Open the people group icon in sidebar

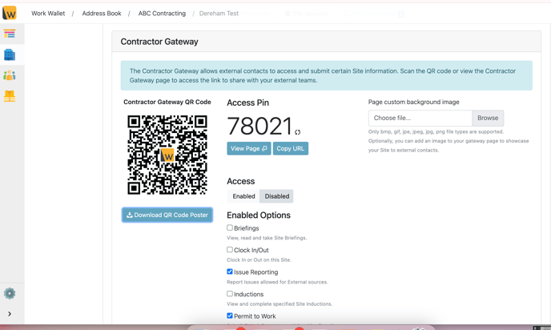coord(10,75)
